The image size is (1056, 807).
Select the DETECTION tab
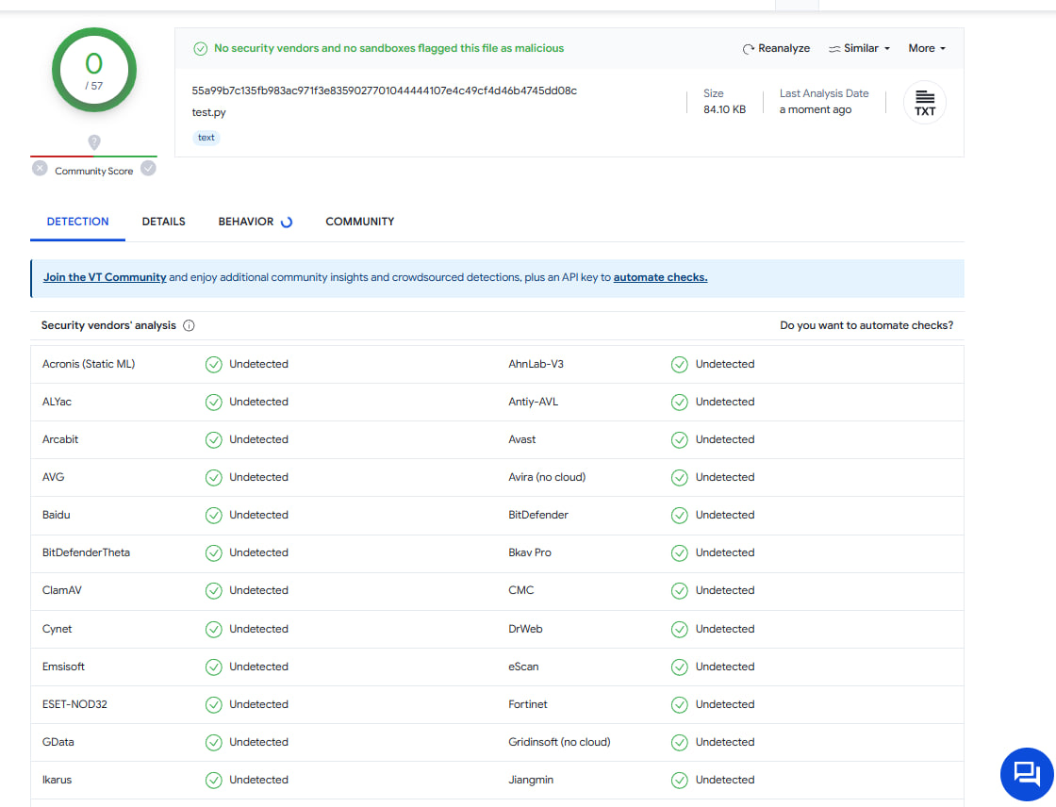point(77,222)
